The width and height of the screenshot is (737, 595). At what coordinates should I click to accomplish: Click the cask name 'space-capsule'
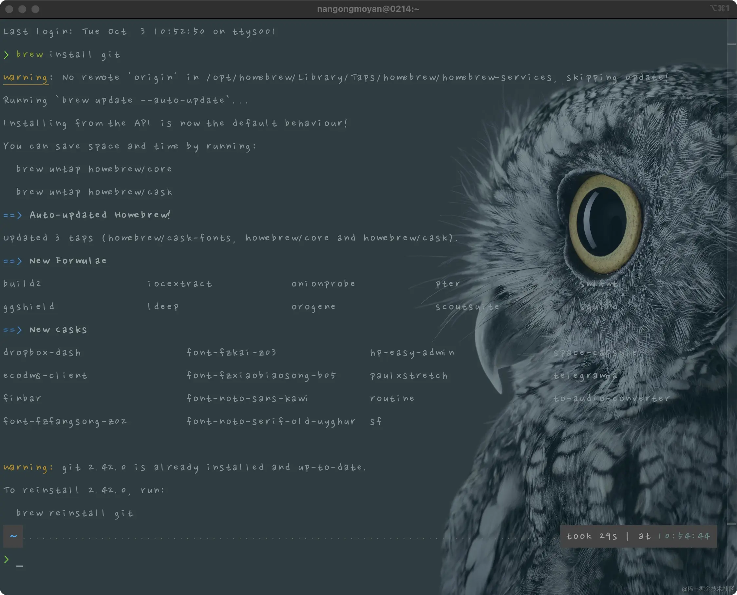(x=595, y=353)
